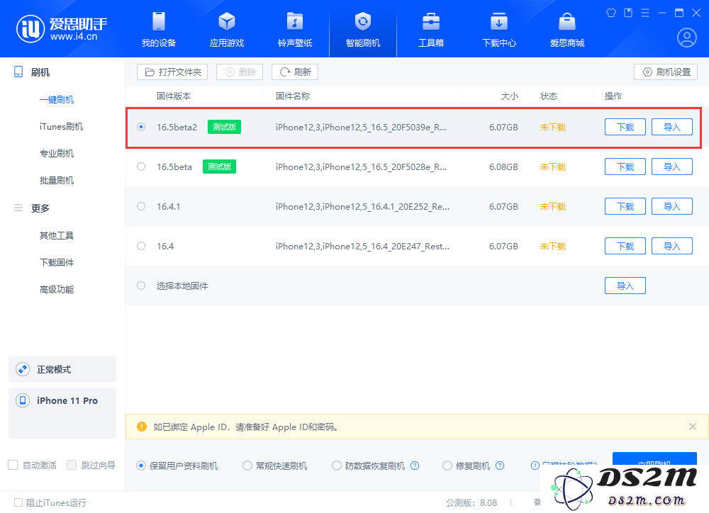Image resolution: width=709 pixels, height=513 pixels.
Task: Open the 工具箱 toolbox
Action: coord(431,30)
